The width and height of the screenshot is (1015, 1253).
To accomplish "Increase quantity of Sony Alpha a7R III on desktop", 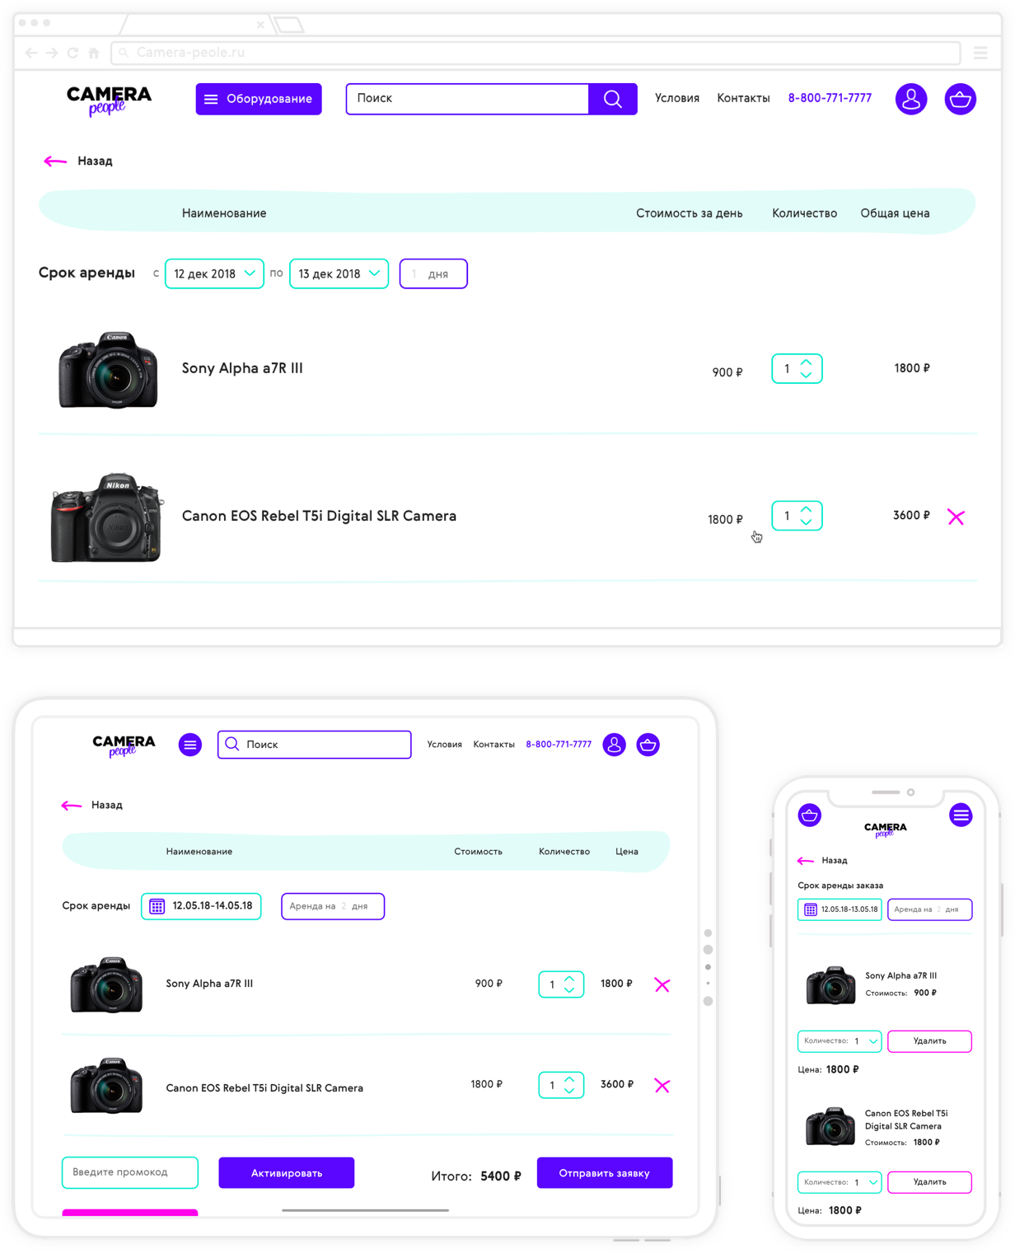I will tap(807, 362).
